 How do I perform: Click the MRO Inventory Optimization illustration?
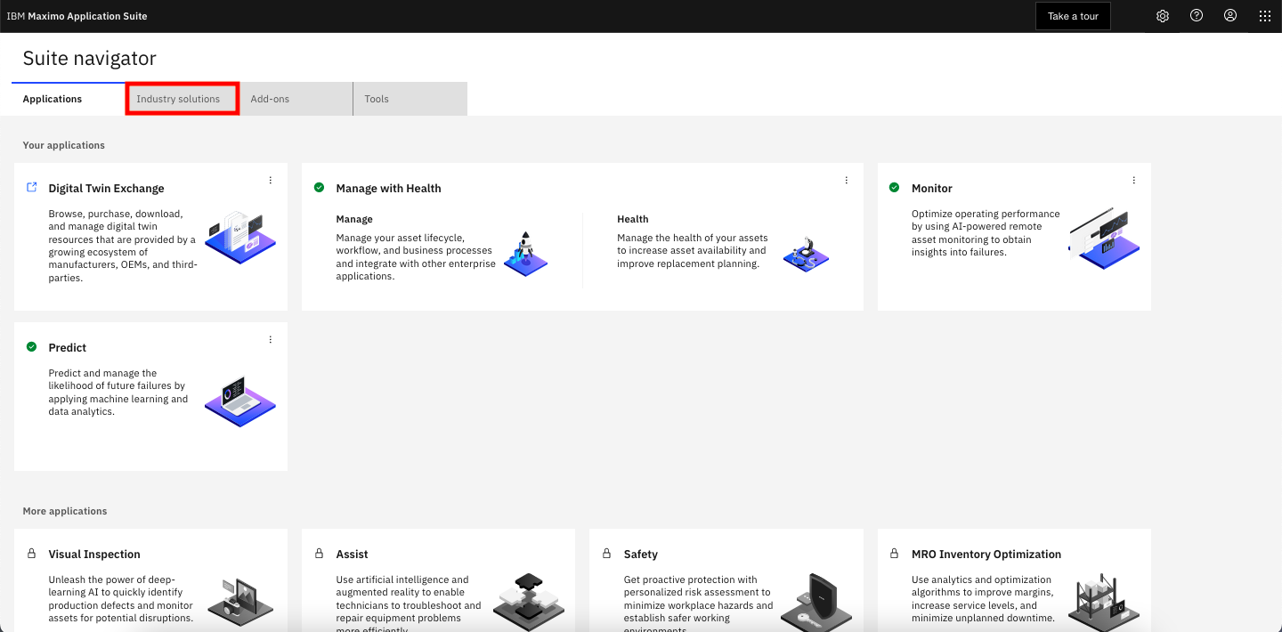[1103, 601]
